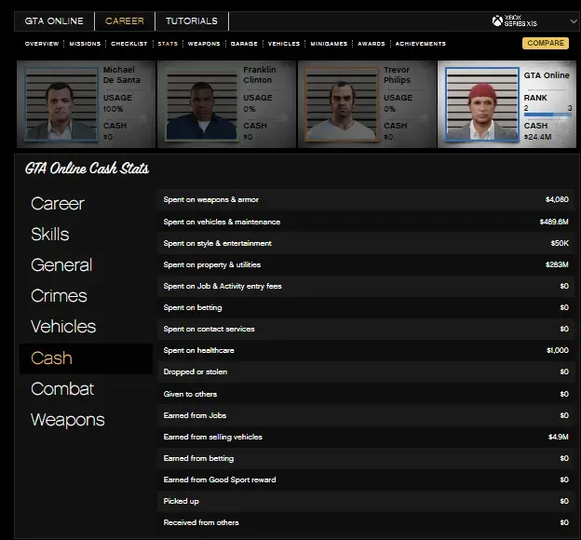Click the yellow COMPARE button
The height and width of the screenshot is (540, 581).
point(546,43)
